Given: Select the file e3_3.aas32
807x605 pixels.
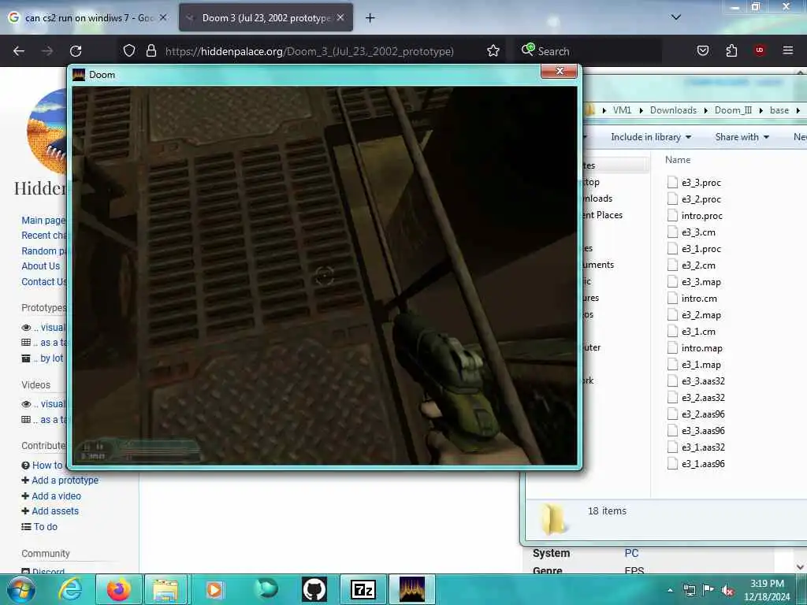Looking at the screenshot, I should (x=697, y=381).
